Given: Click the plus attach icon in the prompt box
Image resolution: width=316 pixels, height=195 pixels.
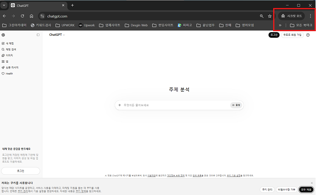Looking at the screenshot, I should pos(120,105).
